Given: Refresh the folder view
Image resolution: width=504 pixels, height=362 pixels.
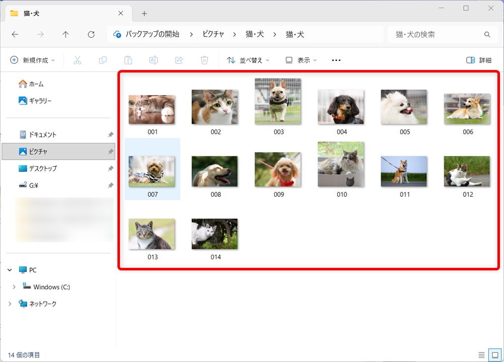Looking at the screenshot, I should 91,34.
